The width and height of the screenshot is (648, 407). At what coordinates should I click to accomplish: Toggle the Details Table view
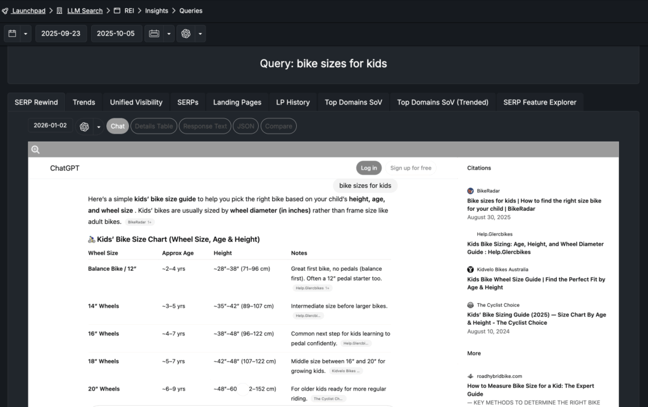(153, 127)
